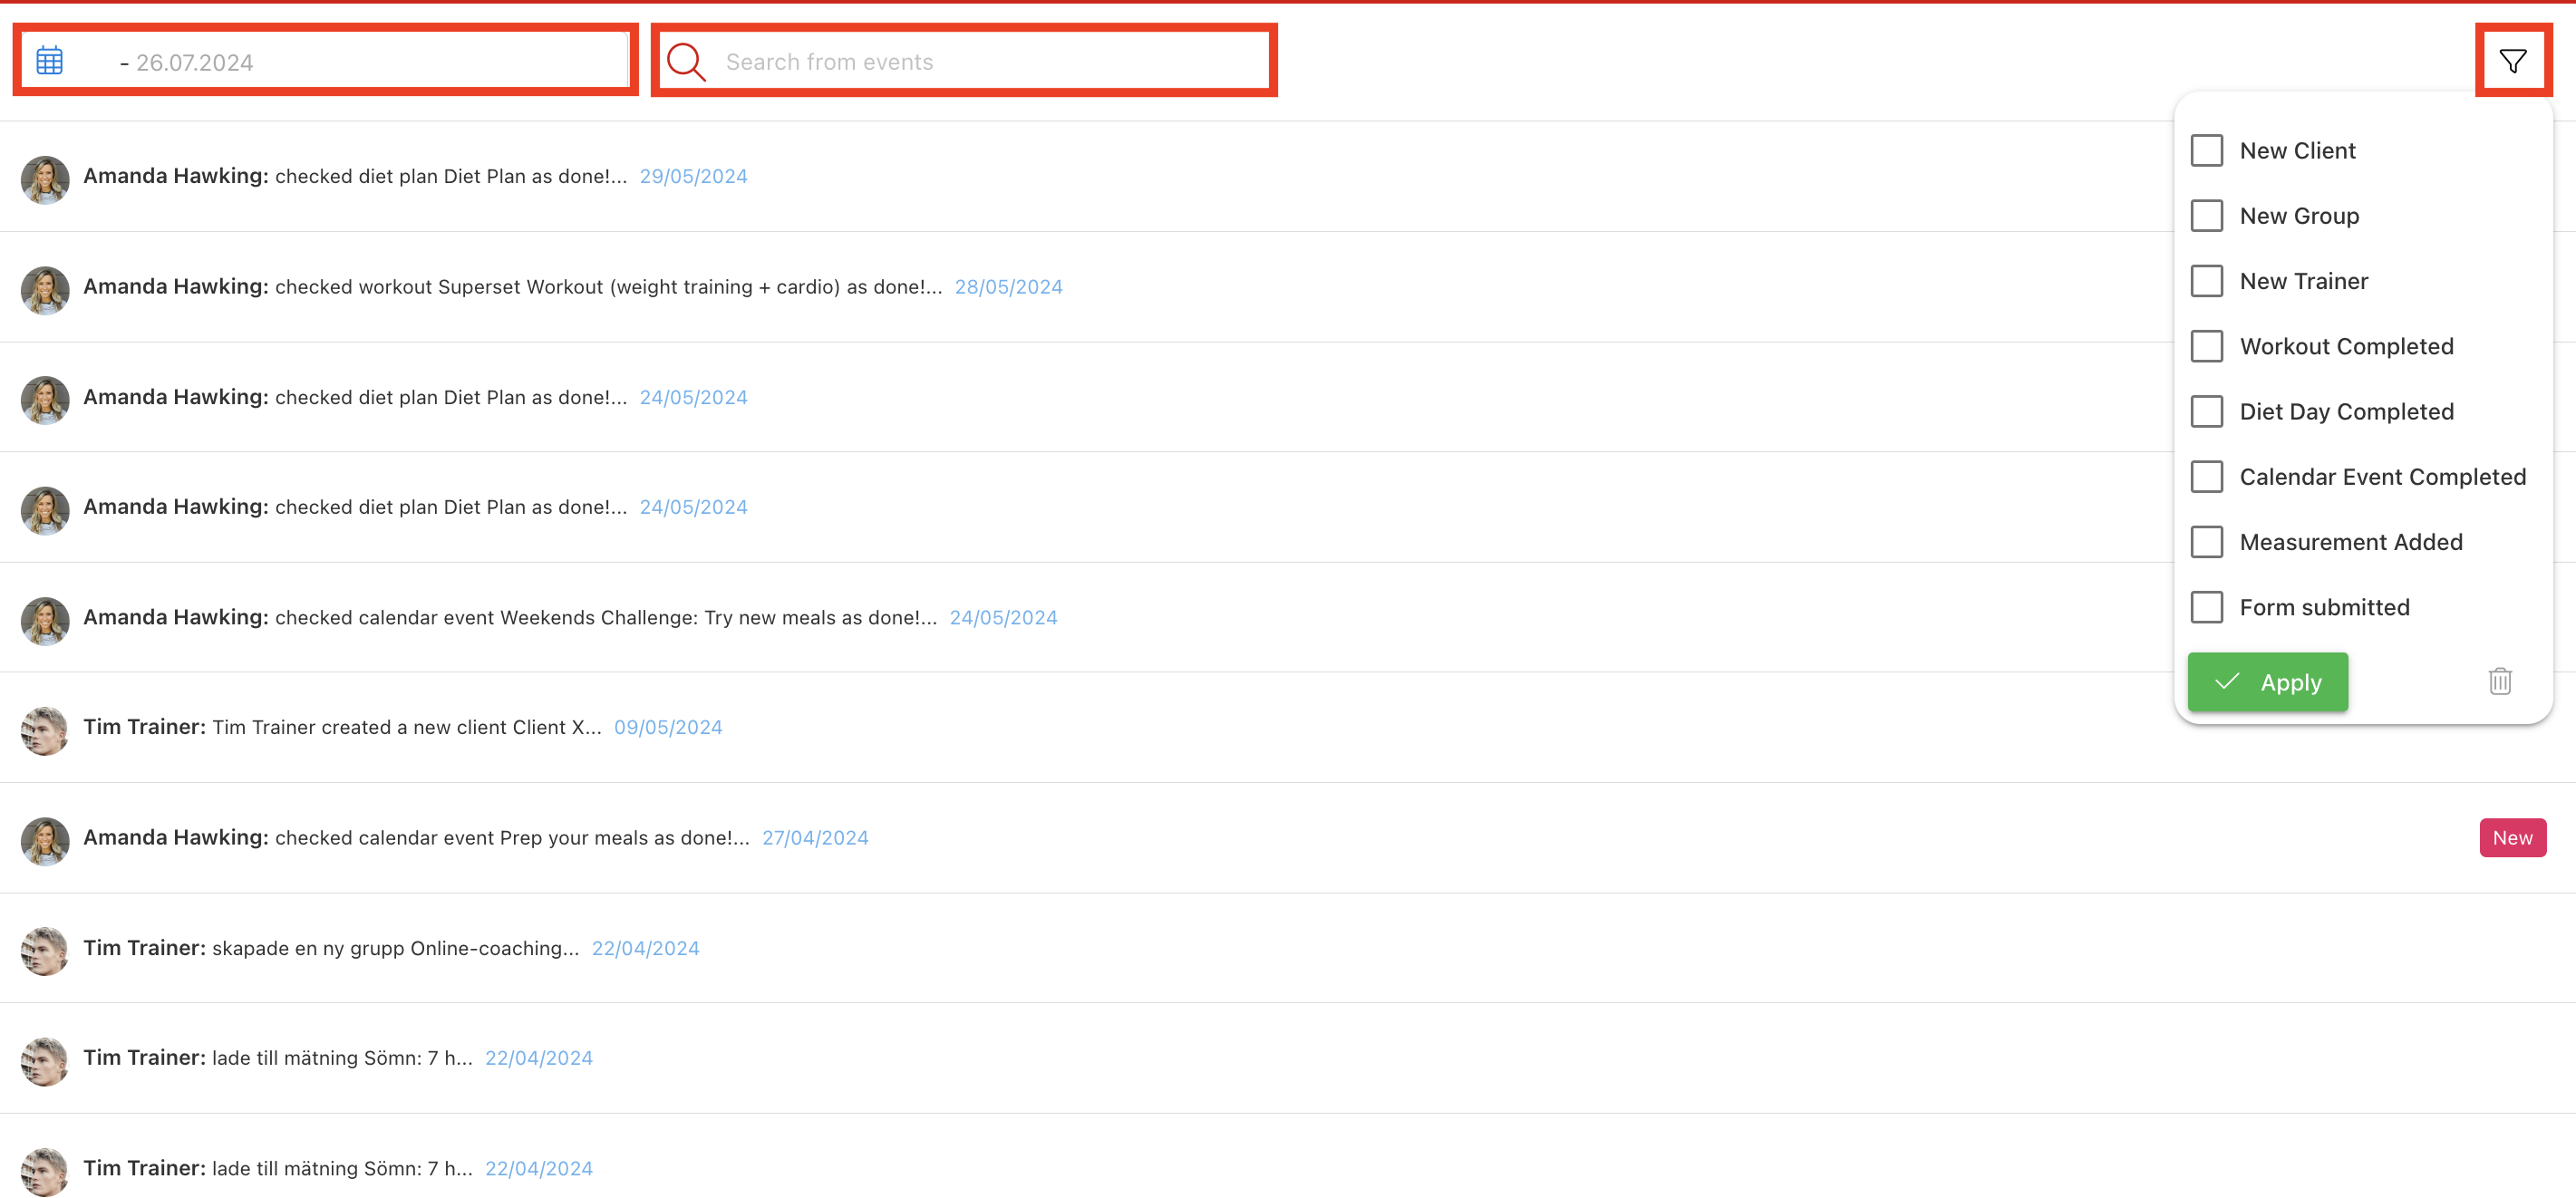Click Tim Trainer avatar on Online-coaching event
Image resolution: width=2576 pixels, height=1198 pixels.
tap(45, 950)
